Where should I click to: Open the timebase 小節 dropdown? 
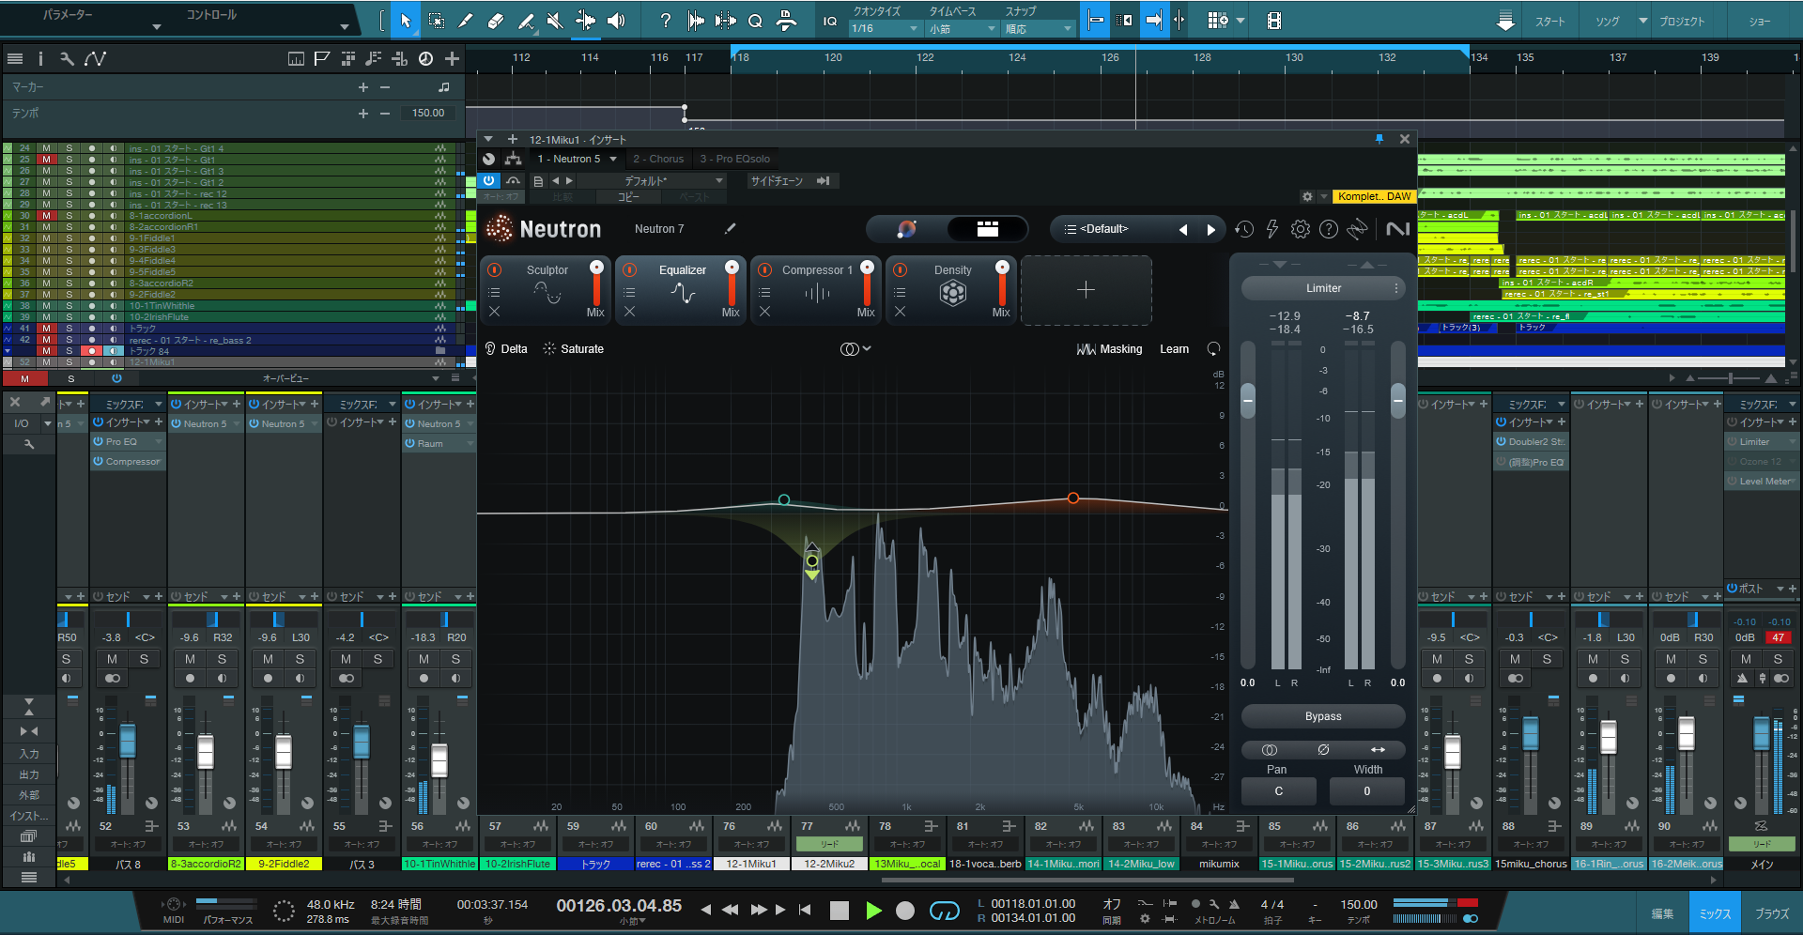[962, 29]
